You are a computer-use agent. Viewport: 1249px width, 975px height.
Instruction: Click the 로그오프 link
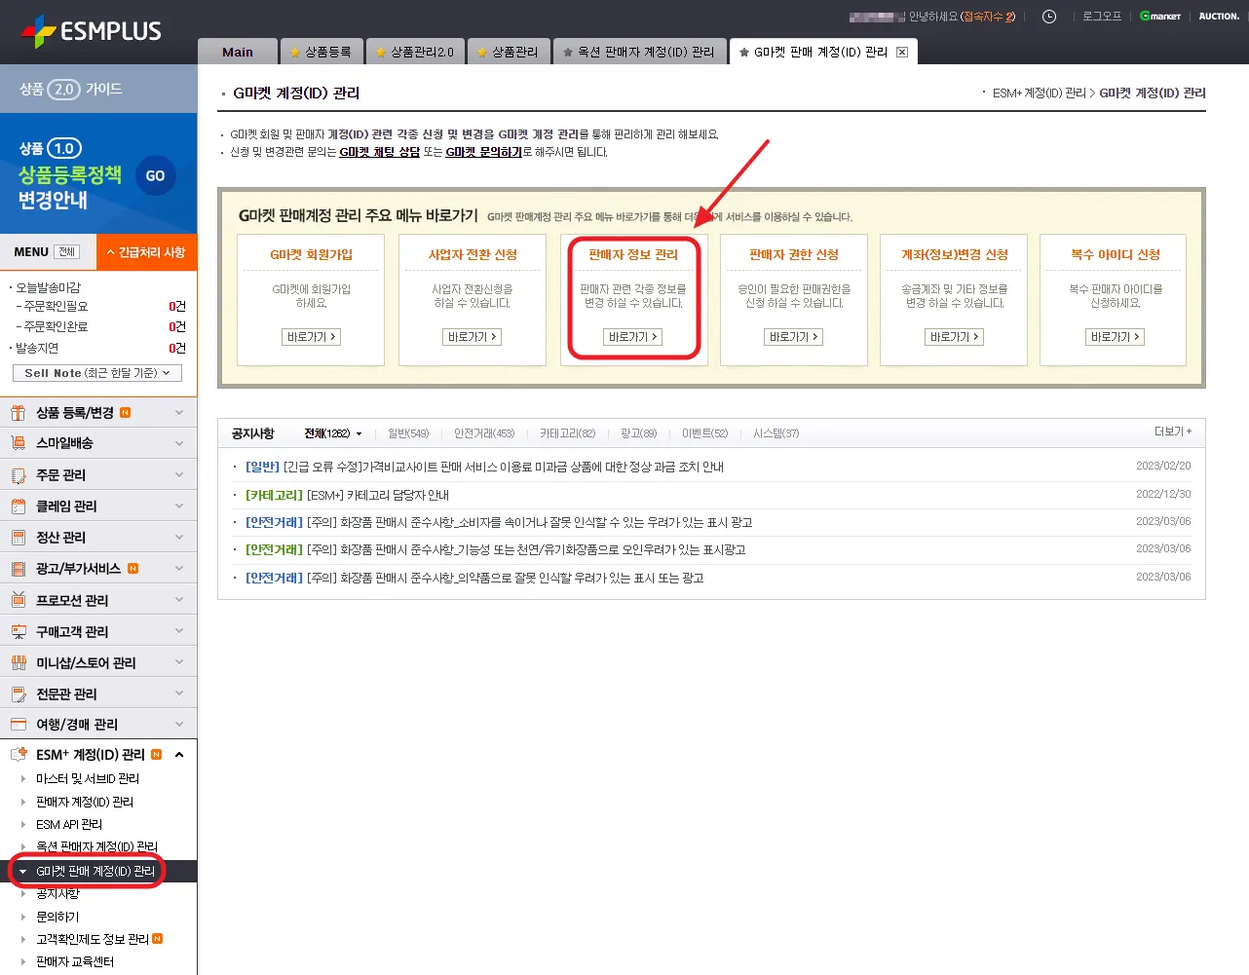point(1102,17)
